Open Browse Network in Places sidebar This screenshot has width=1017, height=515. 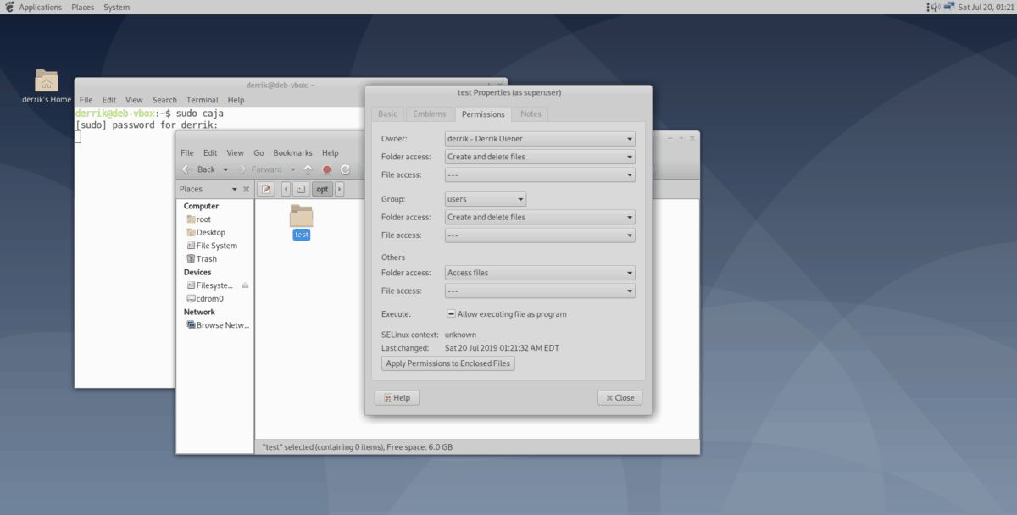(x=219, y=325)
